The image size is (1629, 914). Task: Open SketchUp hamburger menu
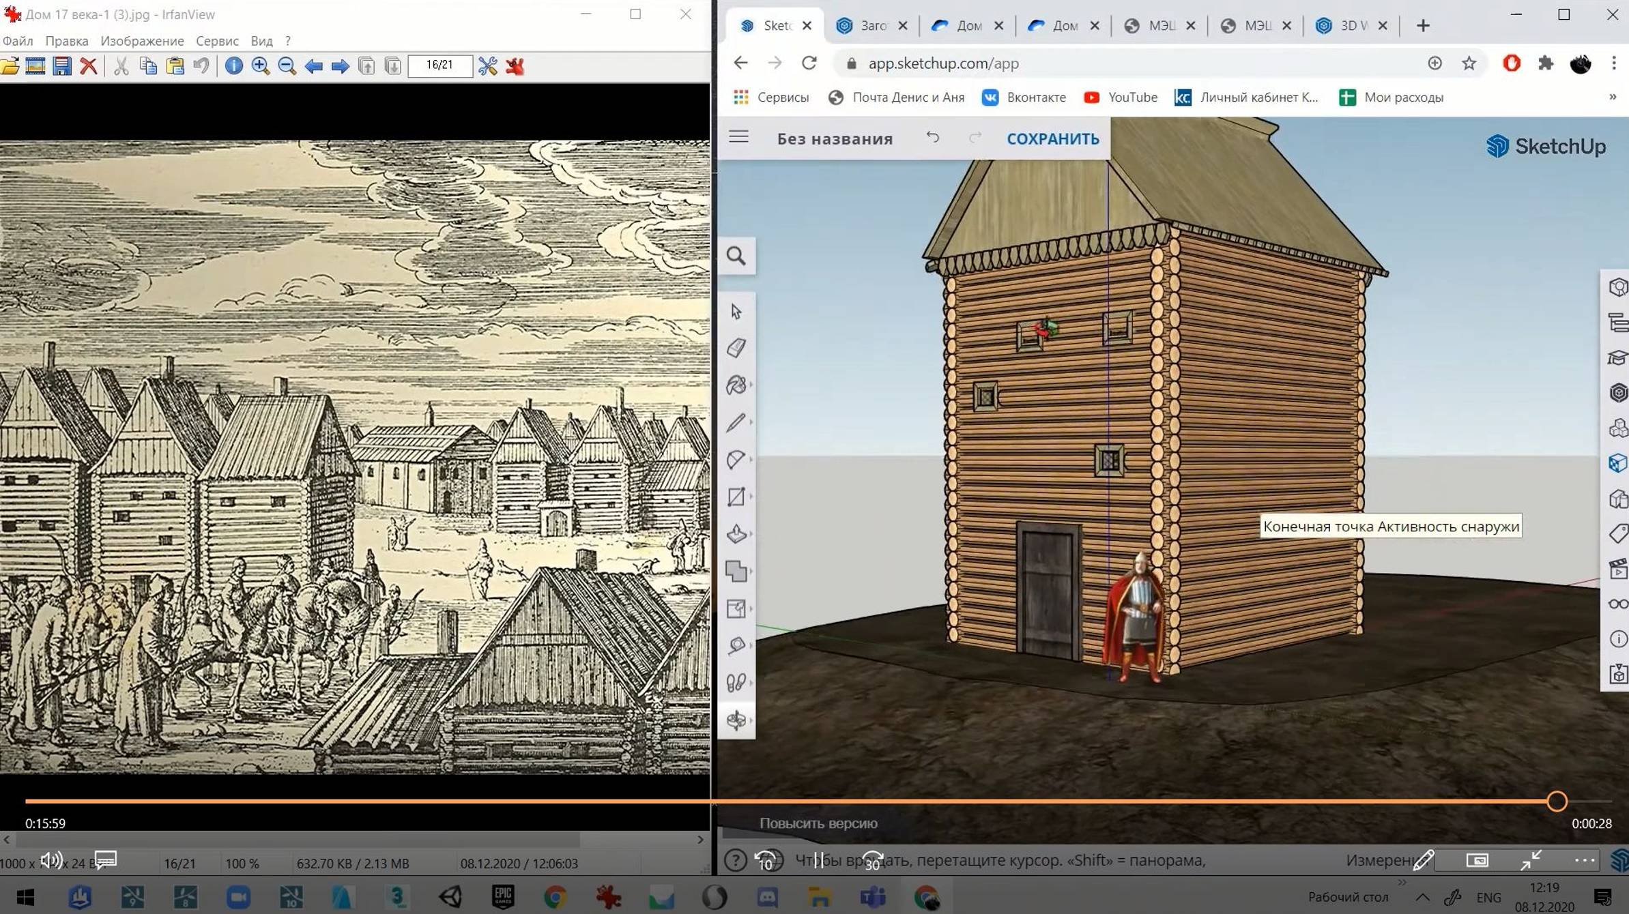(738, 137)
